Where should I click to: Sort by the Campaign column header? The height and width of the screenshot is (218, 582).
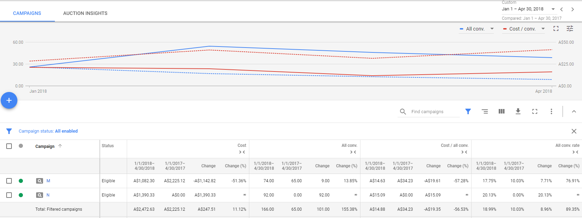(45, 146)
